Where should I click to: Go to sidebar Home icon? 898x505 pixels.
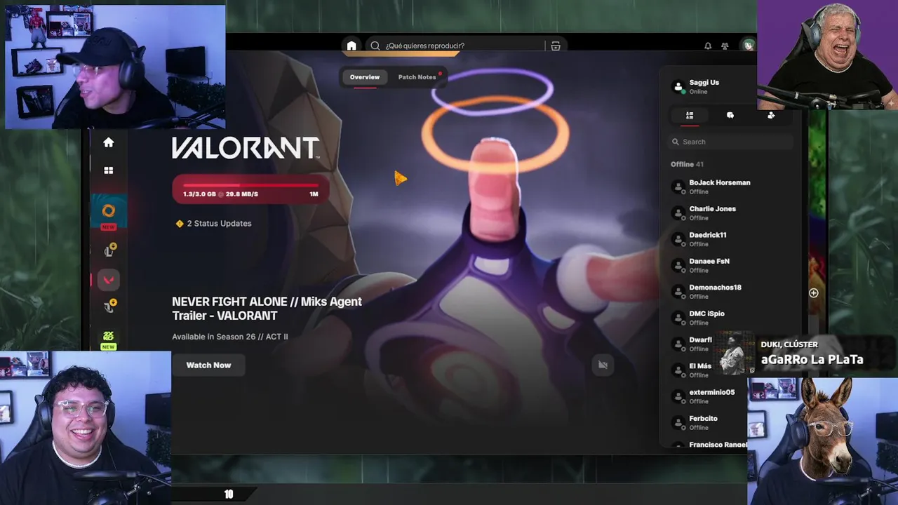[x=108, y=142]
